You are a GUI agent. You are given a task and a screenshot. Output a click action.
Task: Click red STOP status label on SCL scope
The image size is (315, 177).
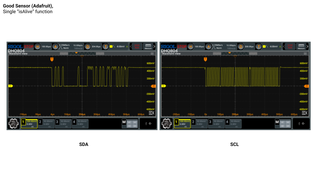point(182,47)
